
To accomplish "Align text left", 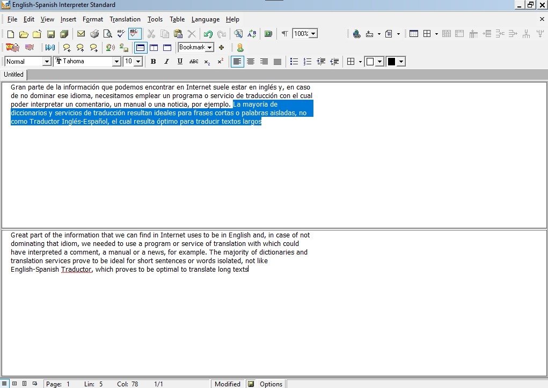I will click(x=237, y=62).
